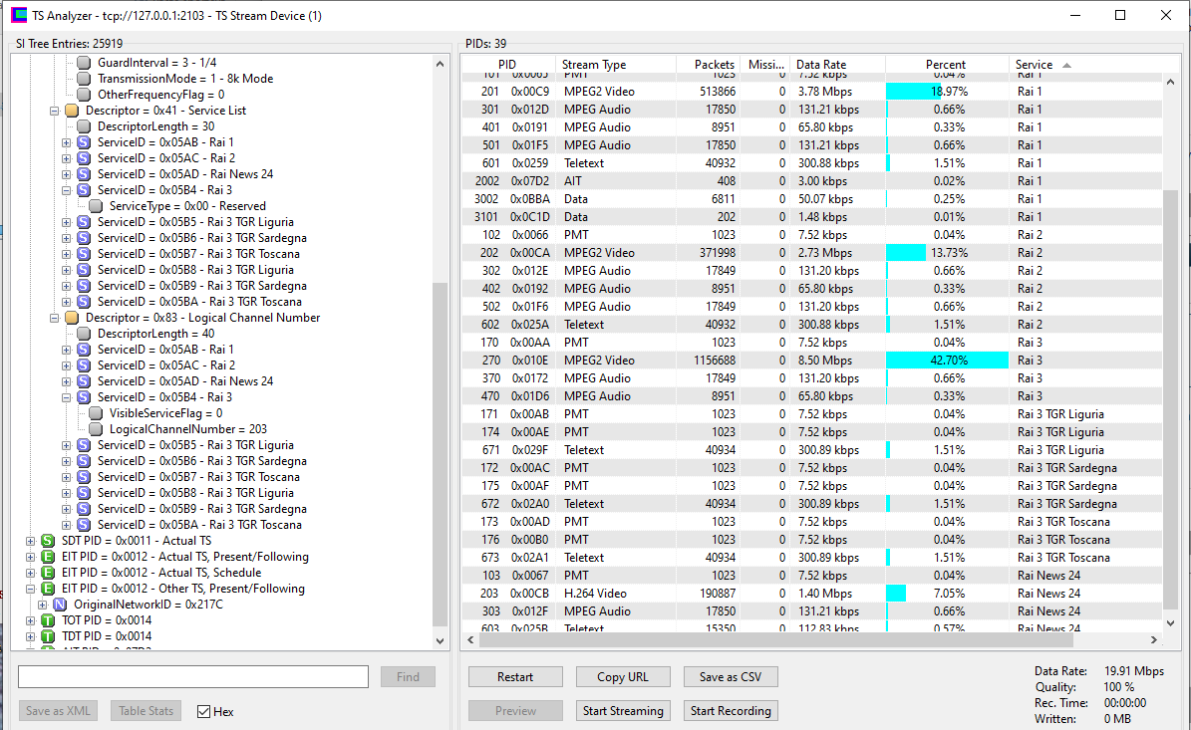Select the H.264 Video row for Rai News 24
This screenshot has height=730, width=1191.
(x=812, y=594)
